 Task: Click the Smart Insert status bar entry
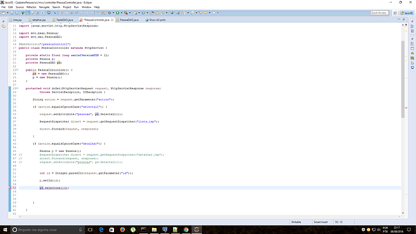point(321,222)
